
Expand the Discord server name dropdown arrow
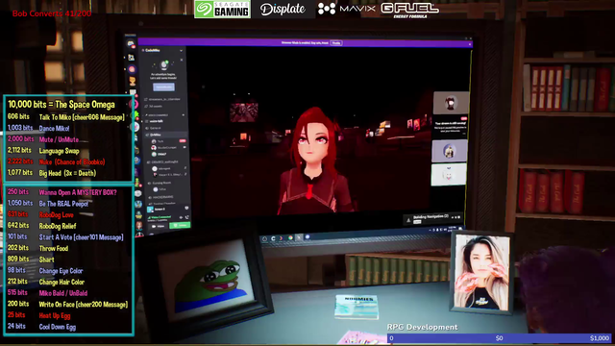pyautogui.click(x=181, y=51)
